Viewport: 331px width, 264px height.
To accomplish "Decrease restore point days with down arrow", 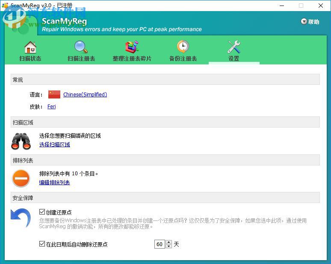I will click(168, 246).
